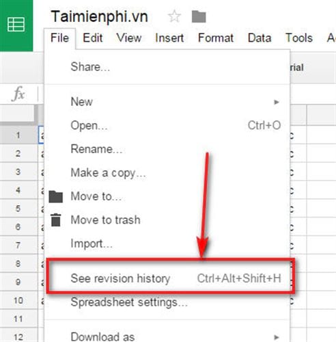This screenshot has width=336, height=342.
Task: Click the green Google Sheets home icon
Action: click(x=16, y=25)
